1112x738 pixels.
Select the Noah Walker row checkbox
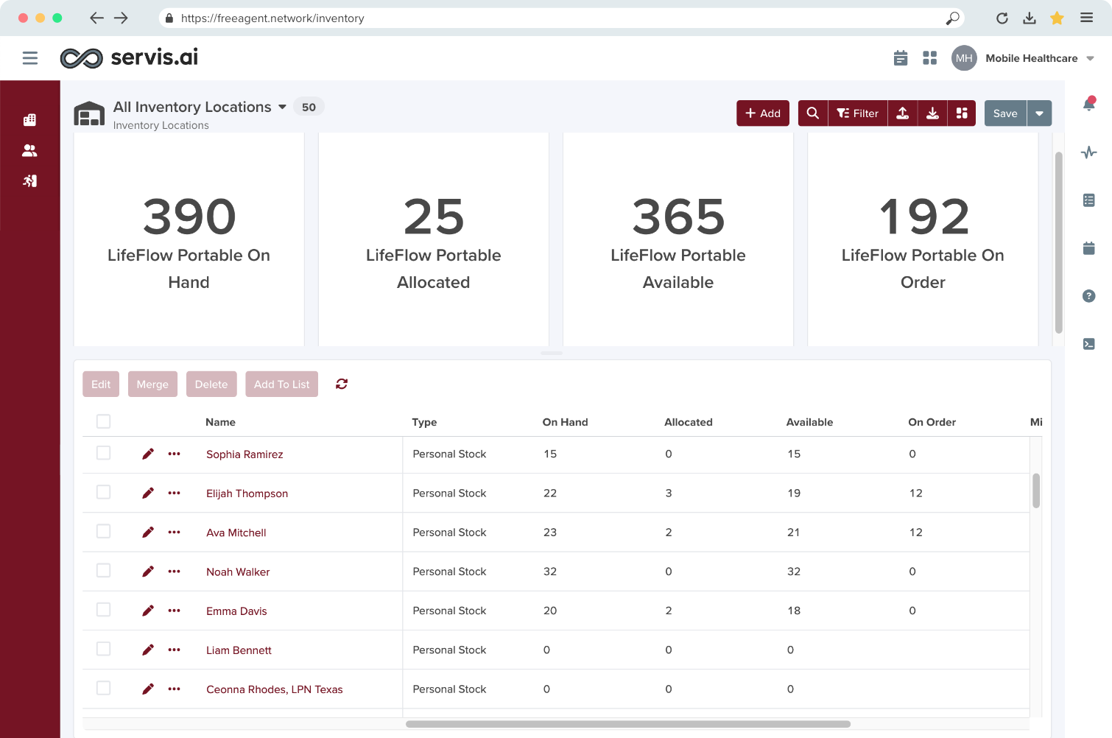tap(104, 571)
